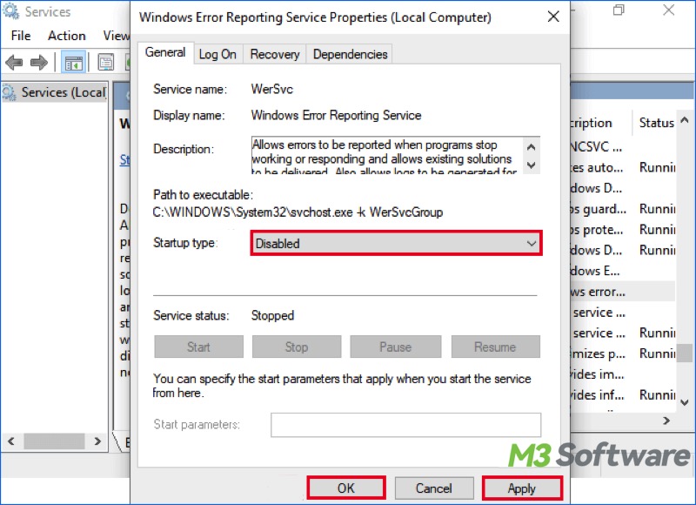Click the Resume service button
Image resolution: width=696 pixels, height=505 pixels.
[495, 347]
